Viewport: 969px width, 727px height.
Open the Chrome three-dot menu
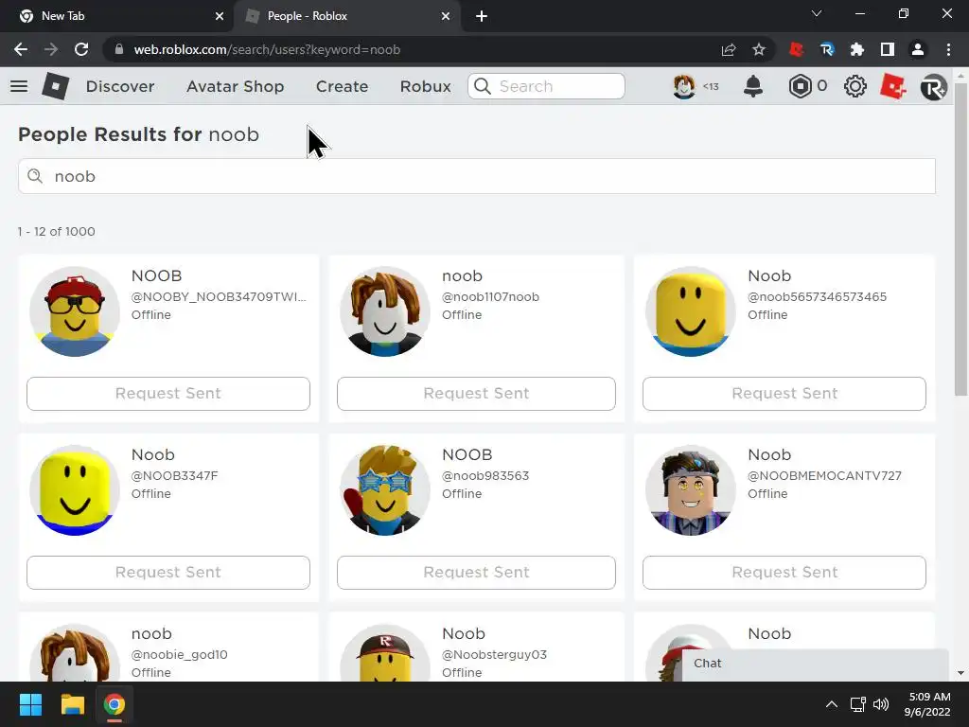(948, 49)
